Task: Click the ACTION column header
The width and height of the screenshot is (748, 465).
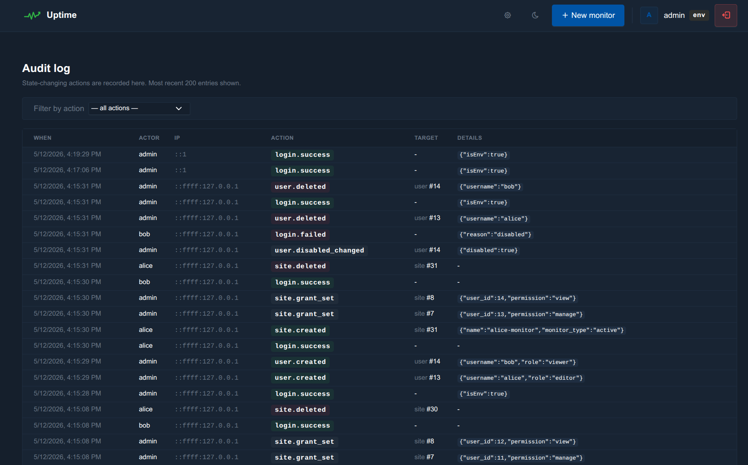Action: click(282, 138)
